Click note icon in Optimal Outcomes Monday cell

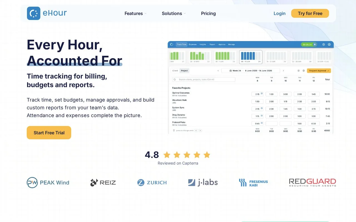click(261, 94)
